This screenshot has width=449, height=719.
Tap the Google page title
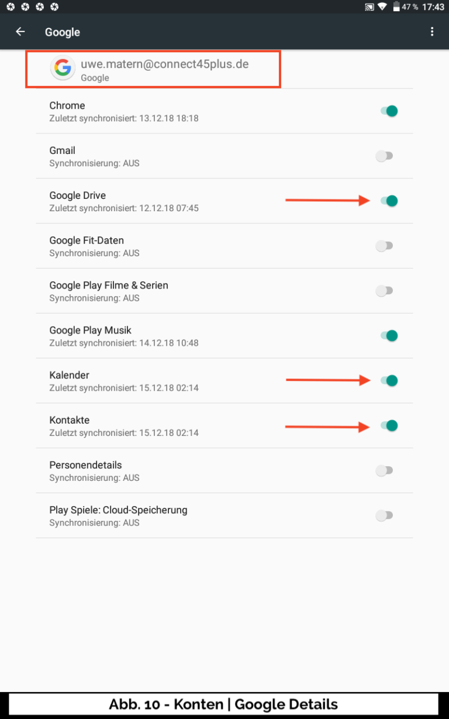[63, 32]
